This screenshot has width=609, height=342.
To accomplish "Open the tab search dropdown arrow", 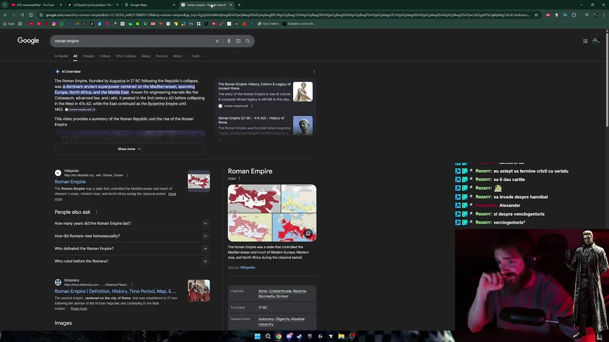I will tap(4, 5).
